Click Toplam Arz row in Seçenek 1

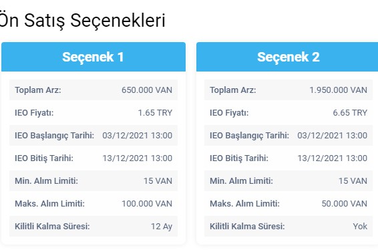click(x=93, y=90)
